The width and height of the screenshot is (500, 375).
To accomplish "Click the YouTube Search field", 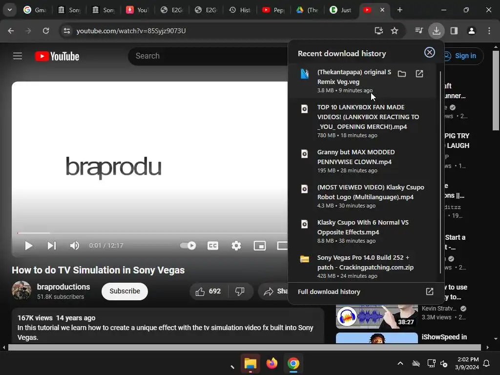I will [209, 56].
